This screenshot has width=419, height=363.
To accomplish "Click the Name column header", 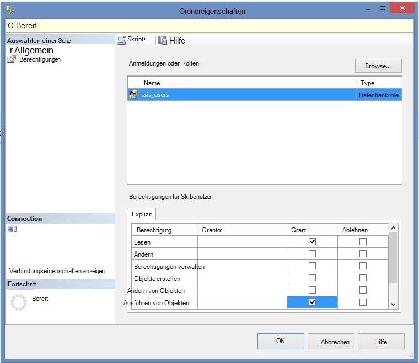I will 248,83.
